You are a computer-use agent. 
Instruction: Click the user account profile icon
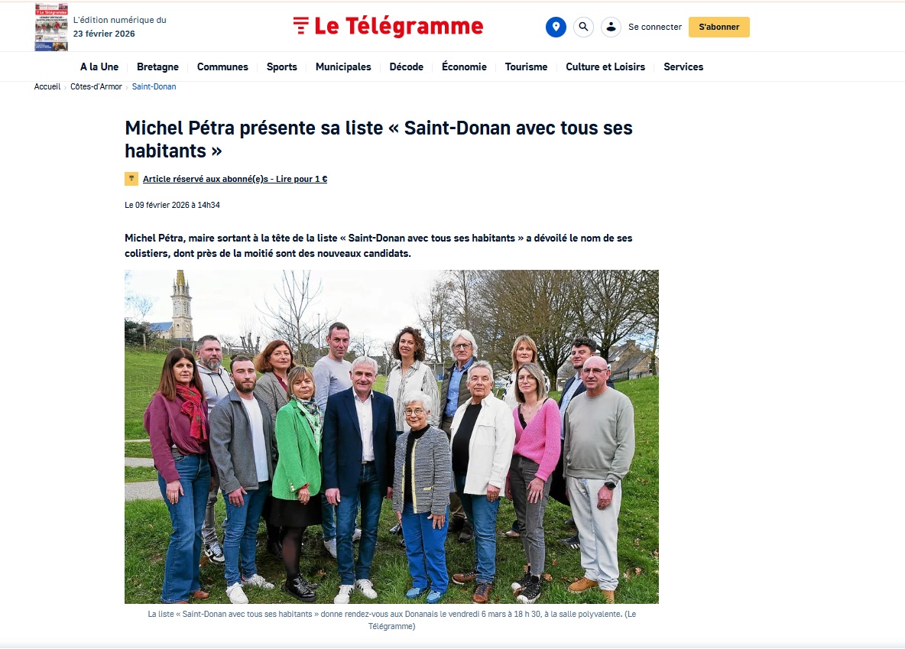pyautogui.click(x=611, y=28)
